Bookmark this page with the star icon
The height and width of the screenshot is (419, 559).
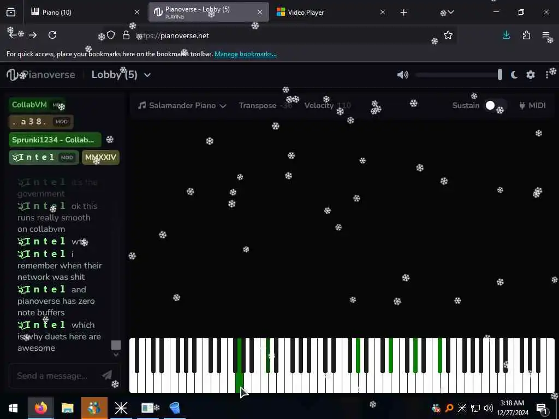pyautogui.click(x=448, y=35)
